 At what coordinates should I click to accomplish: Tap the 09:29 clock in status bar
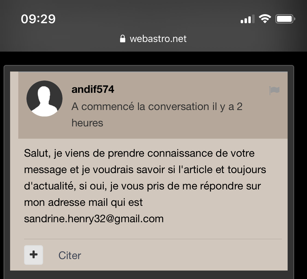click(x=38, y=19)
